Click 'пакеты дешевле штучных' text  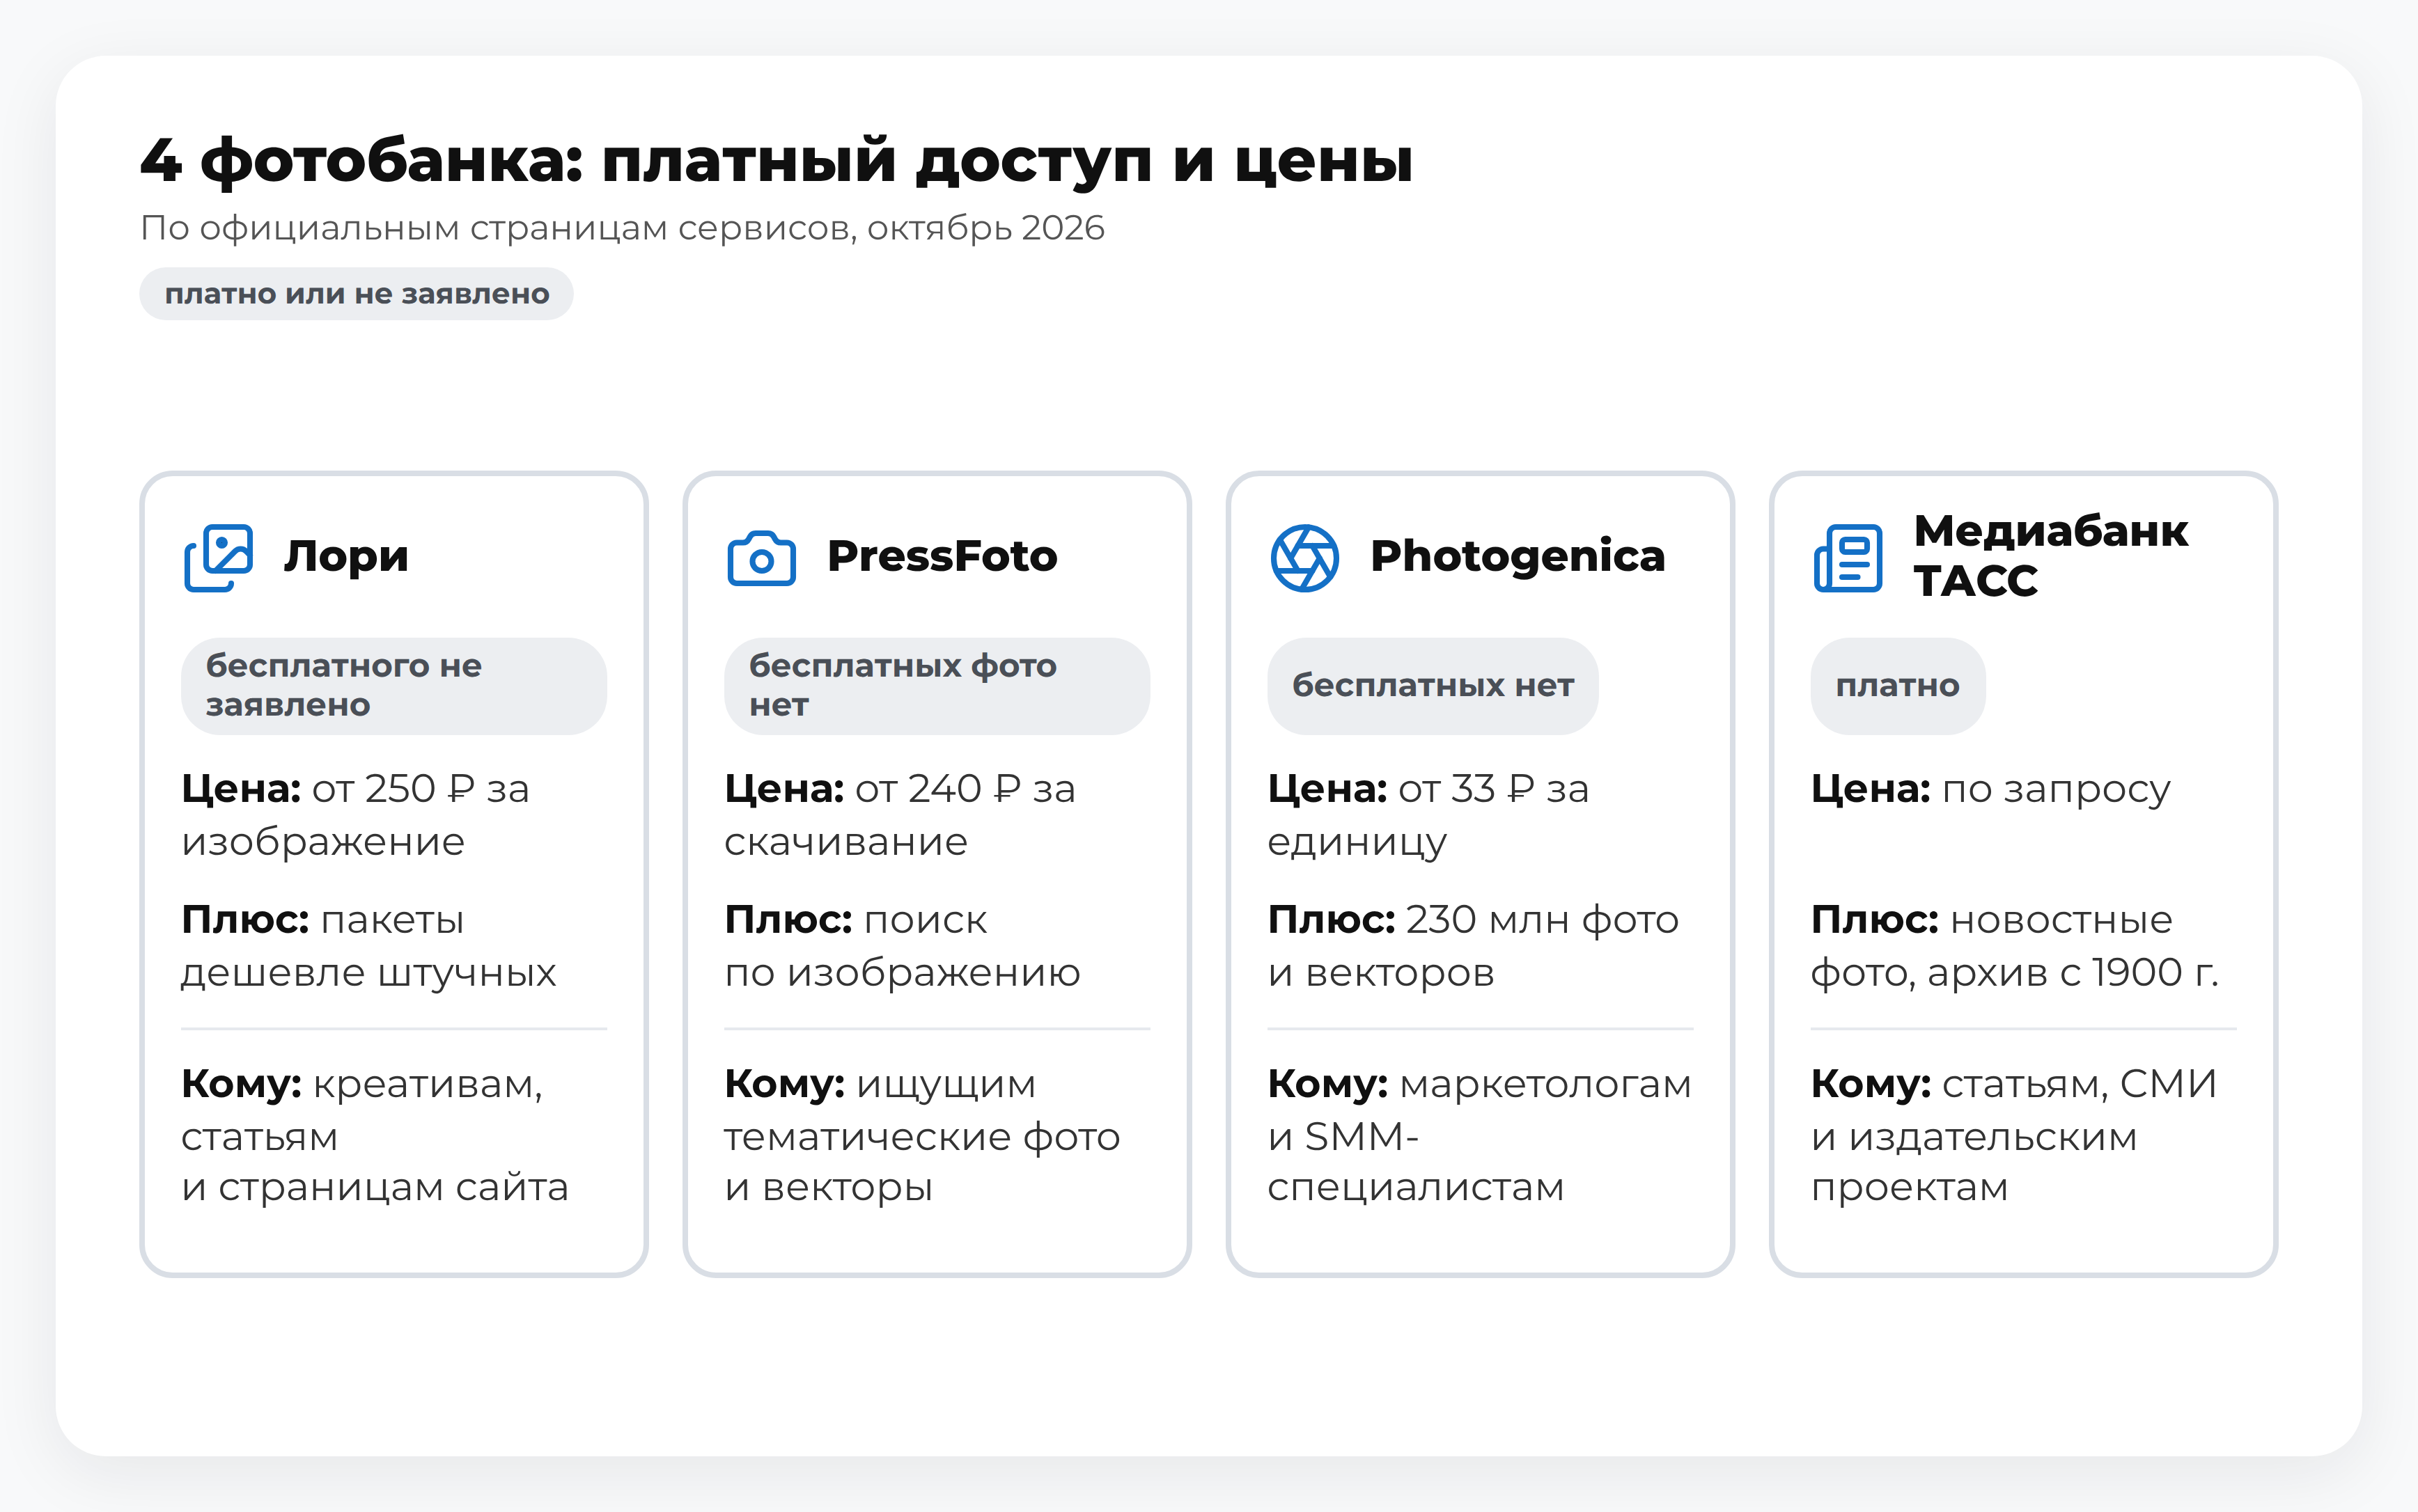pos(368,946)
